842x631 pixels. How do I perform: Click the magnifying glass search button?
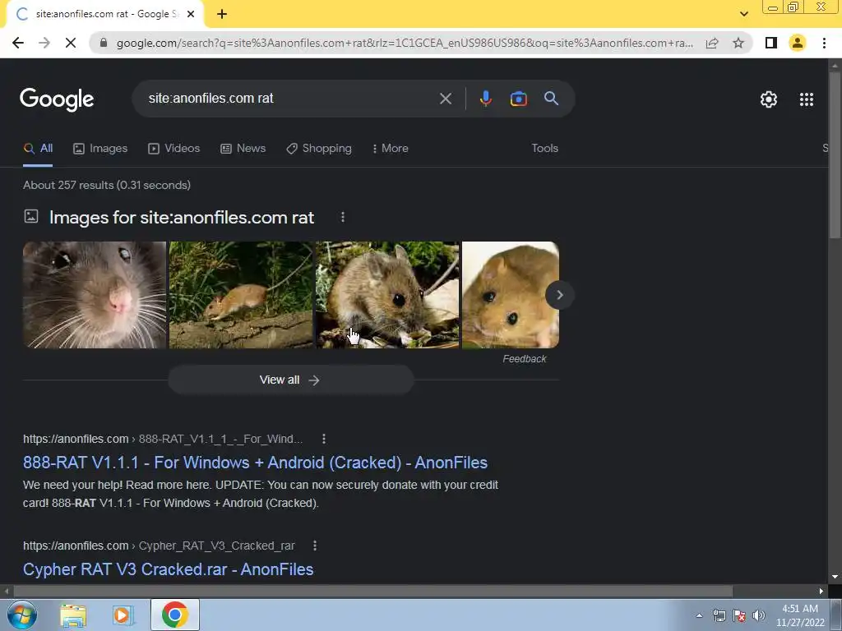pos(551,99)
